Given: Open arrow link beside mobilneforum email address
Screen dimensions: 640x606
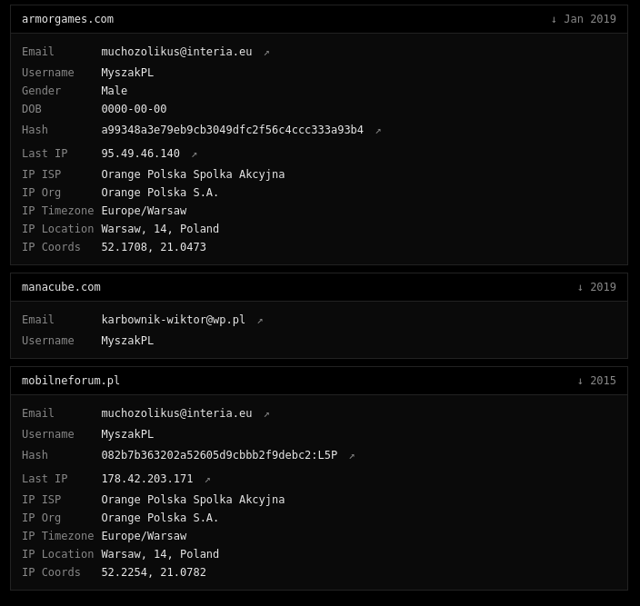Looking at the screenshot, I should 266,414.
